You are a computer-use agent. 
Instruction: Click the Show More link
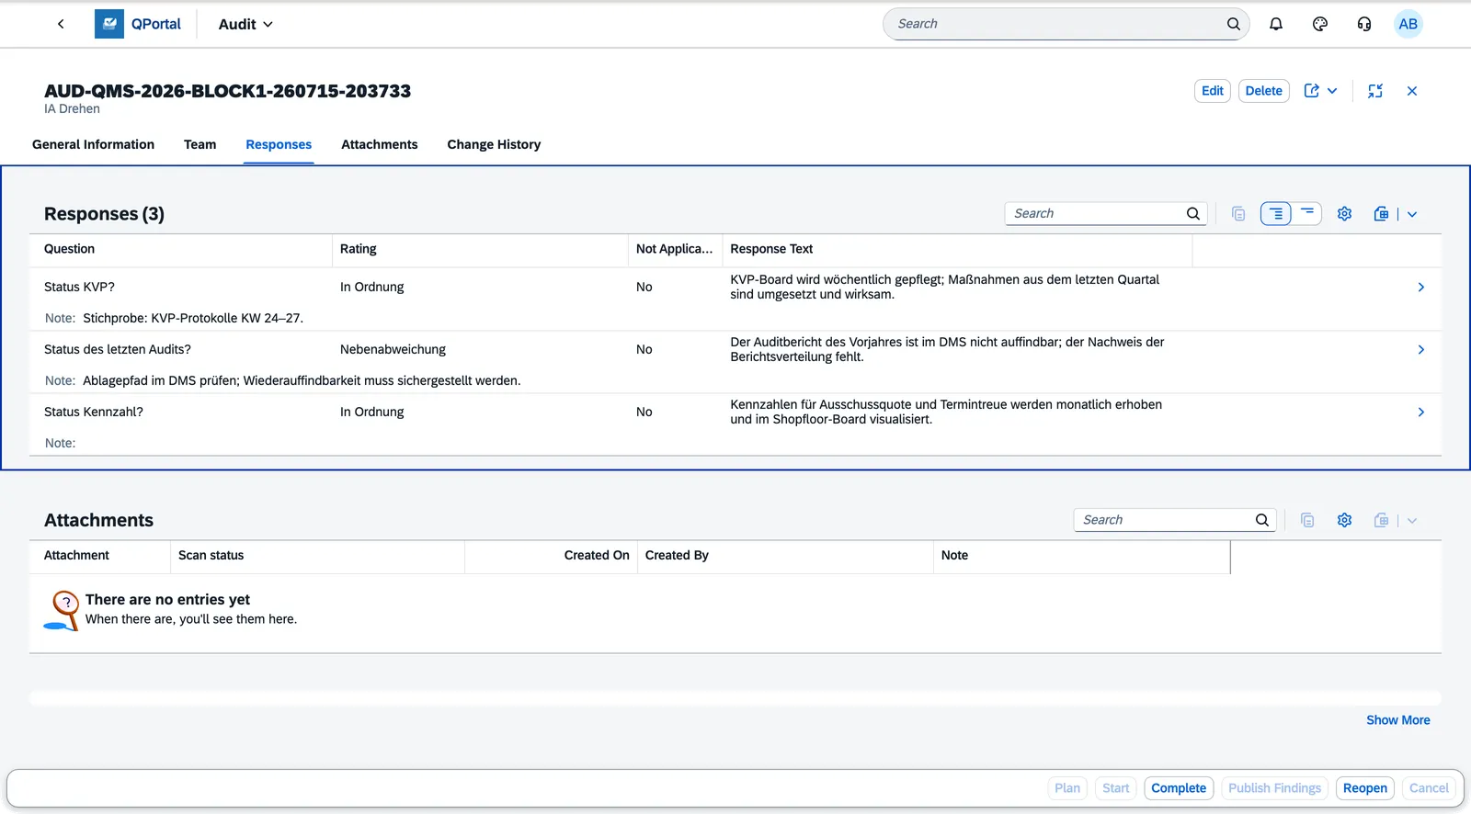1397,720
